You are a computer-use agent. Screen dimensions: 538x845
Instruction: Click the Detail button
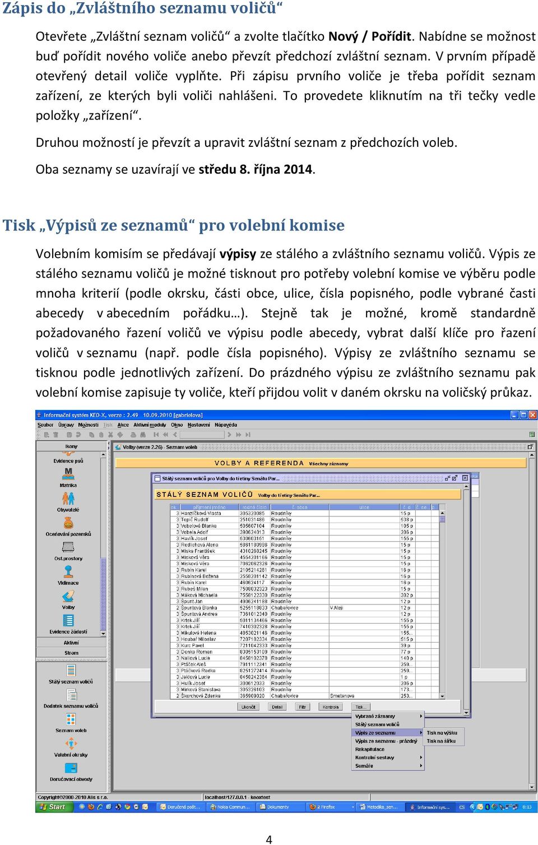point(277,707)
